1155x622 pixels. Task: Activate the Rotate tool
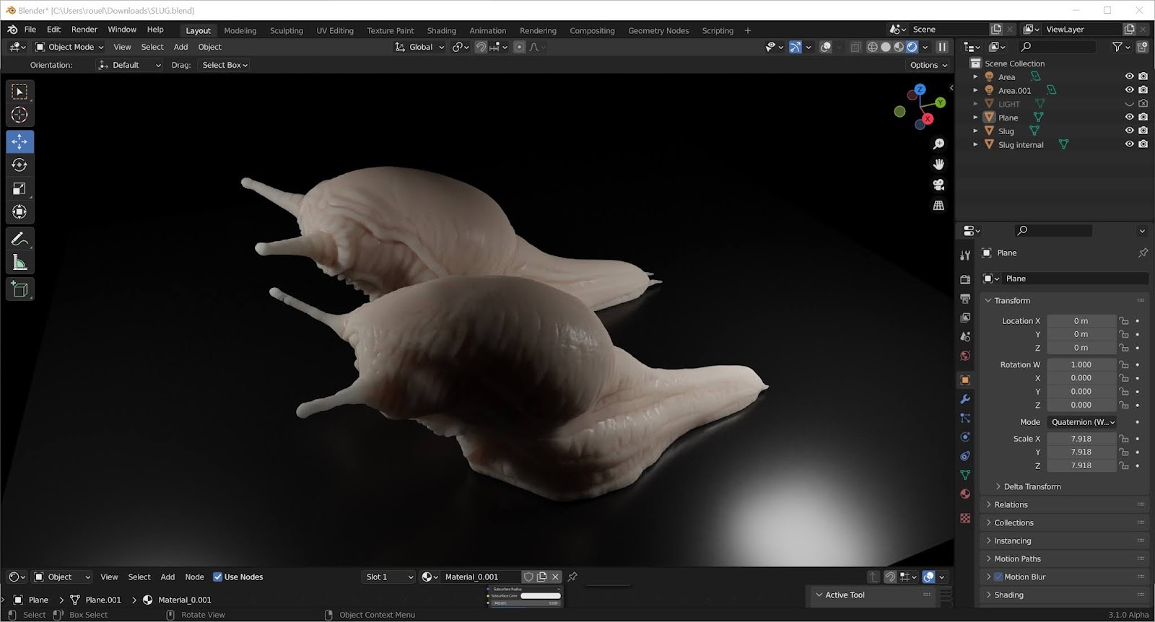point(19,165)
